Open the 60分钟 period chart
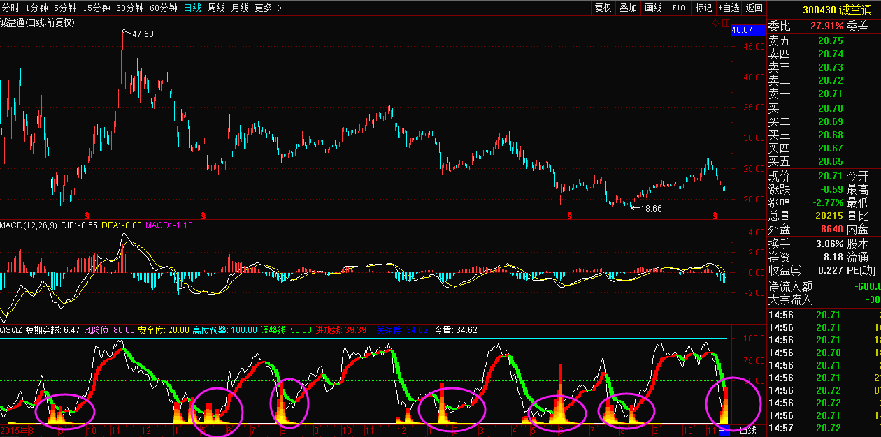The height and width of the screenshot is (437, 881). click(163, 8)
